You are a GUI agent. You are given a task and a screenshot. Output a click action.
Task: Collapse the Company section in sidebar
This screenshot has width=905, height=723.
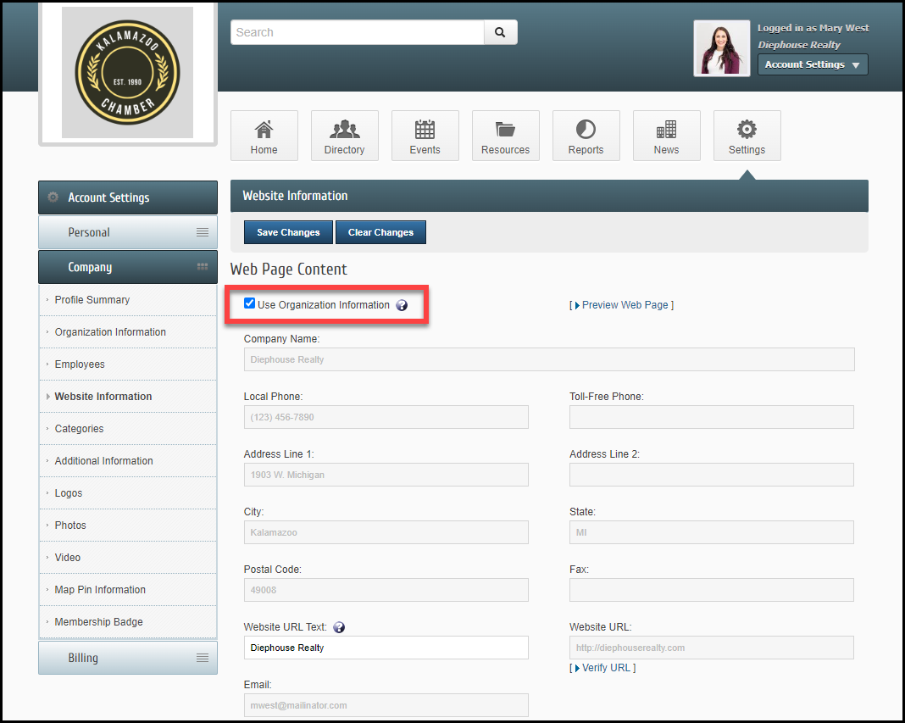[x=127, y=267]
